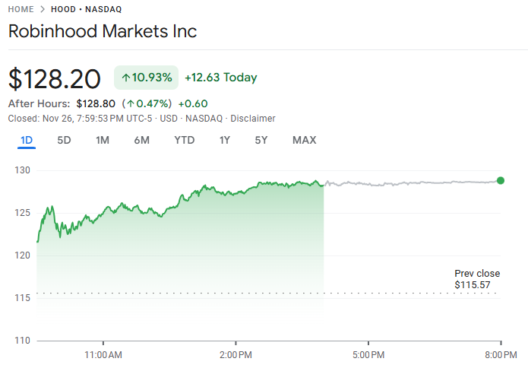The image size is (528, 368).
Task: Select the 1D time range tab
Action: pos(27,140)
